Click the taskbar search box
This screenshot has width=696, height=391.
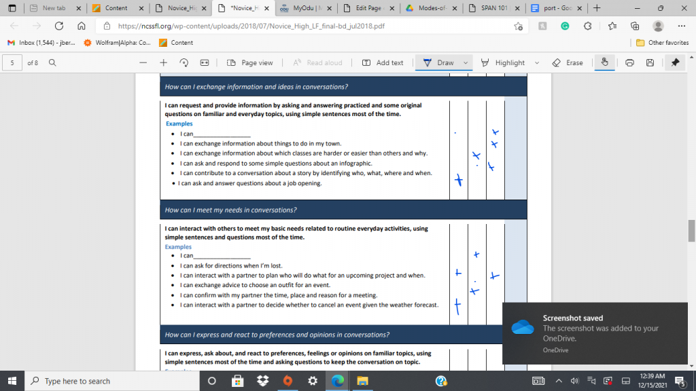point(111,381)
